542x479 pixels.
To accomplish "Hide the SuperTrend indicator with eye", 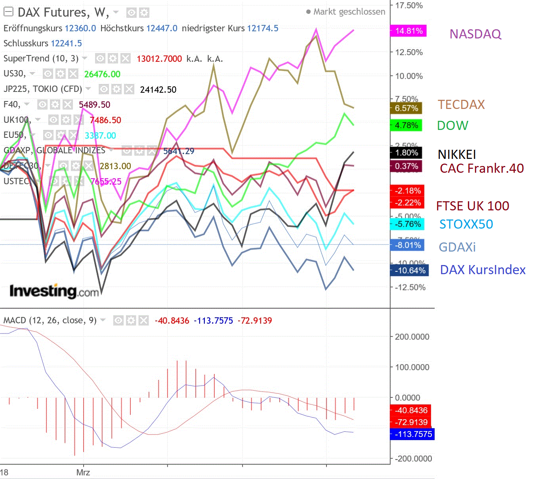I will 100,59.
